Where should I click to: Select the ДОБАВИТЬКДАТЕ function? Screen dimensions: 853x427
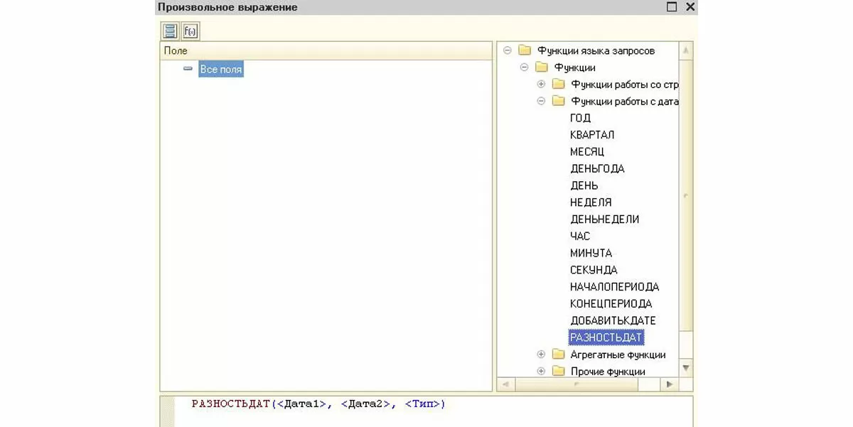pyautogui.click(x=613, y=321)
